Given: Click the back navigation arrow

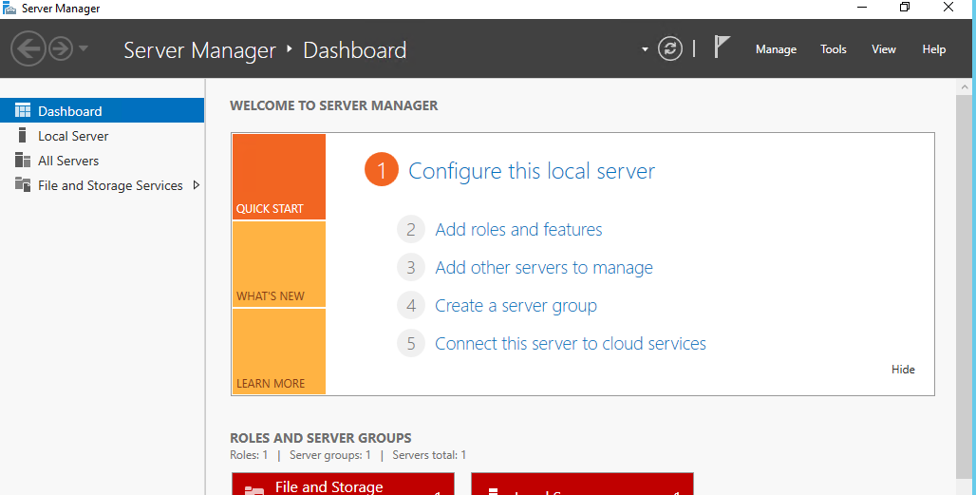Looking at the screenshot, I should coord(28,48).
